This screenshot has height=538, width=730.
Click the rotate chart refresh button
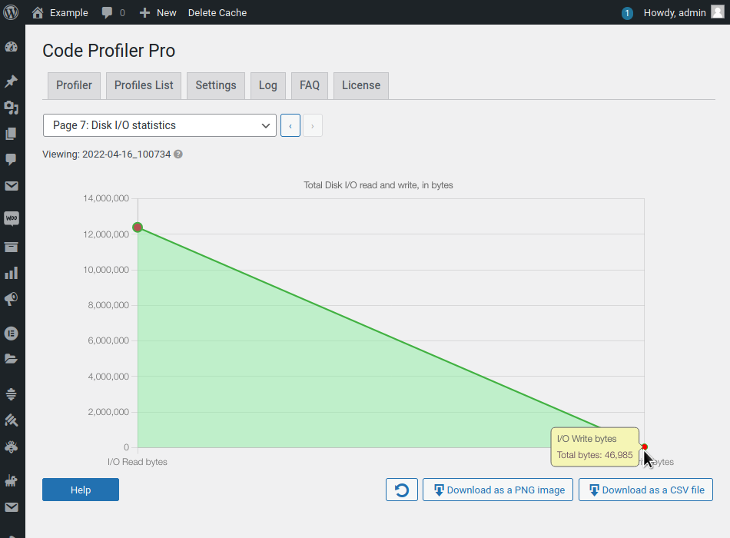coord(402,490)
